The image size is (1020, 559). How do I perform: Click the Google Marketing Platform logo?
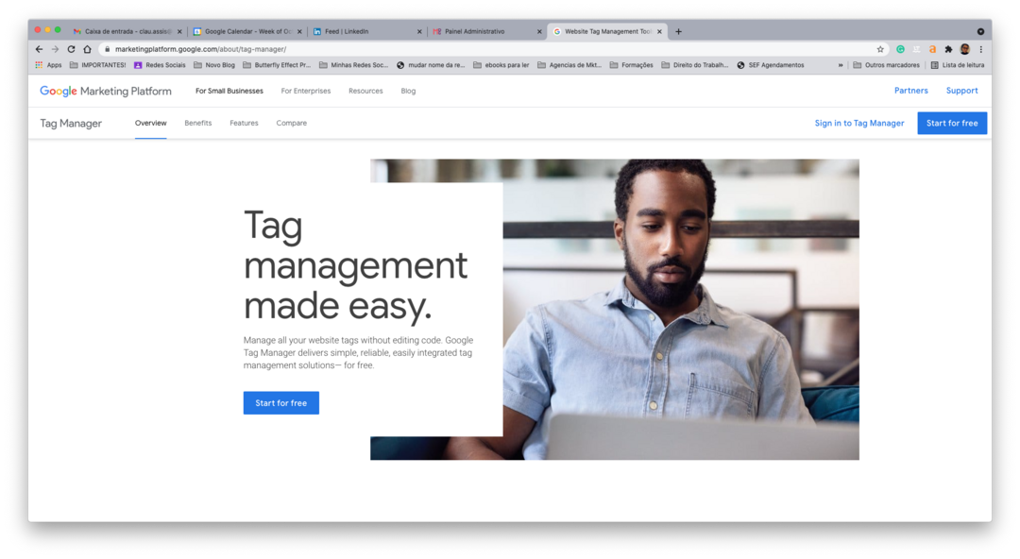point(106,91)
